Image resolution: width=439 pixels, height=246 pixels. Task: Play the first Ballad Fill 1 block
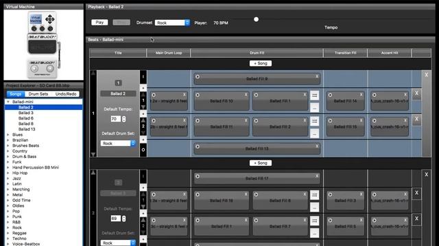[x=256, y=95]
